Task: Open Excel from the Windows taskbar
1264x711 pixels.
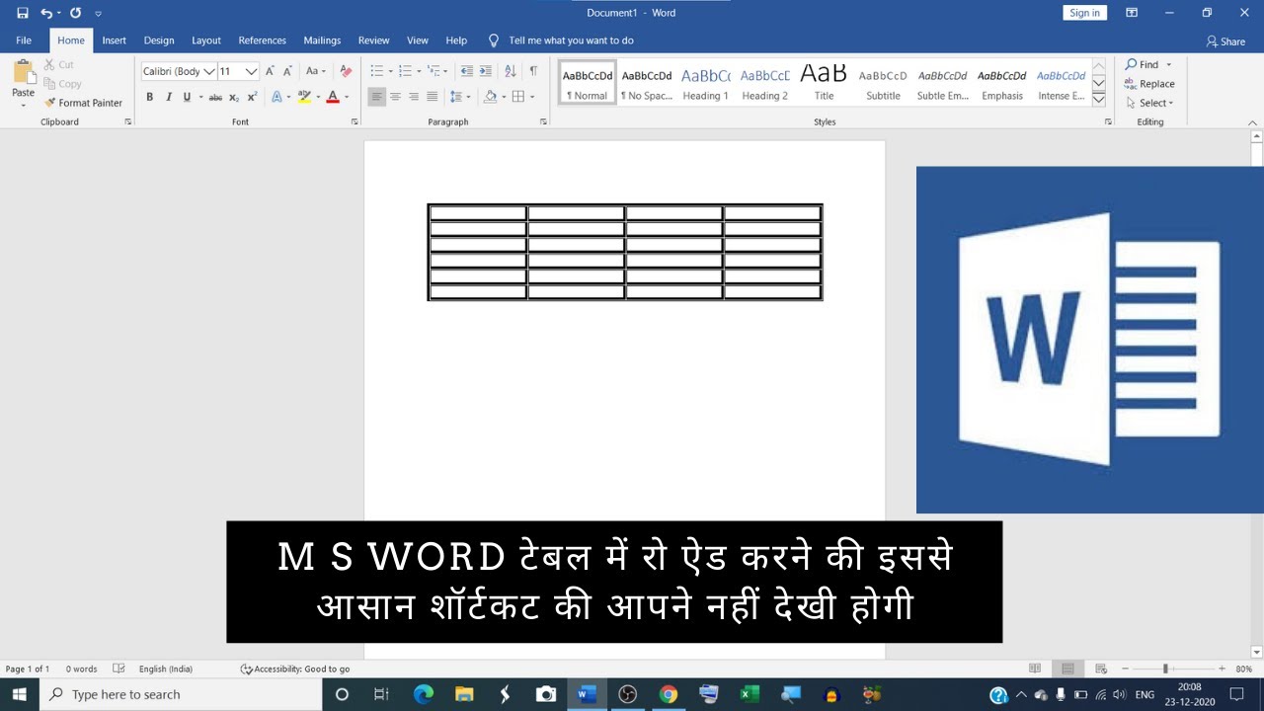Action: tap(750, 694)
